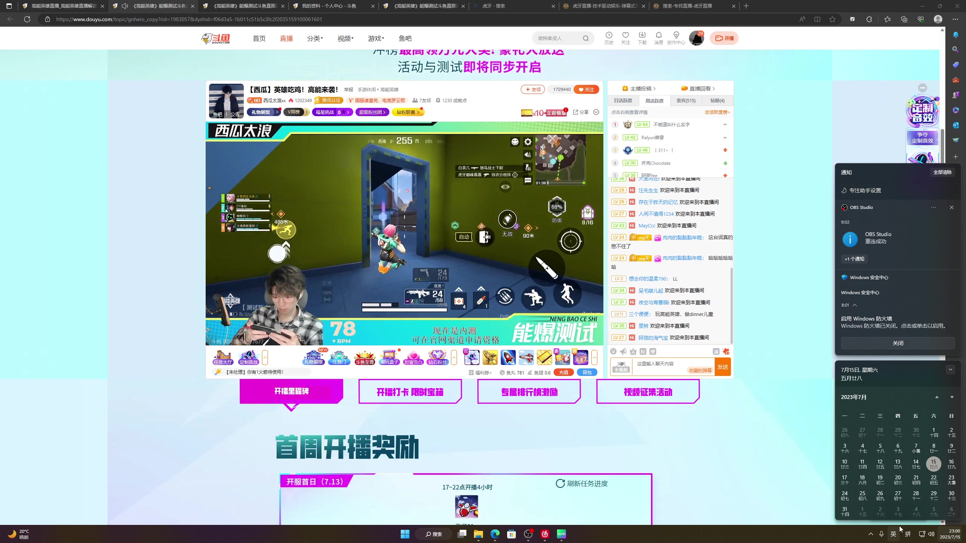Screen dimensions: 966x543
Task: Open the emoji picker in chat toolbar
Action: point(614,351)
